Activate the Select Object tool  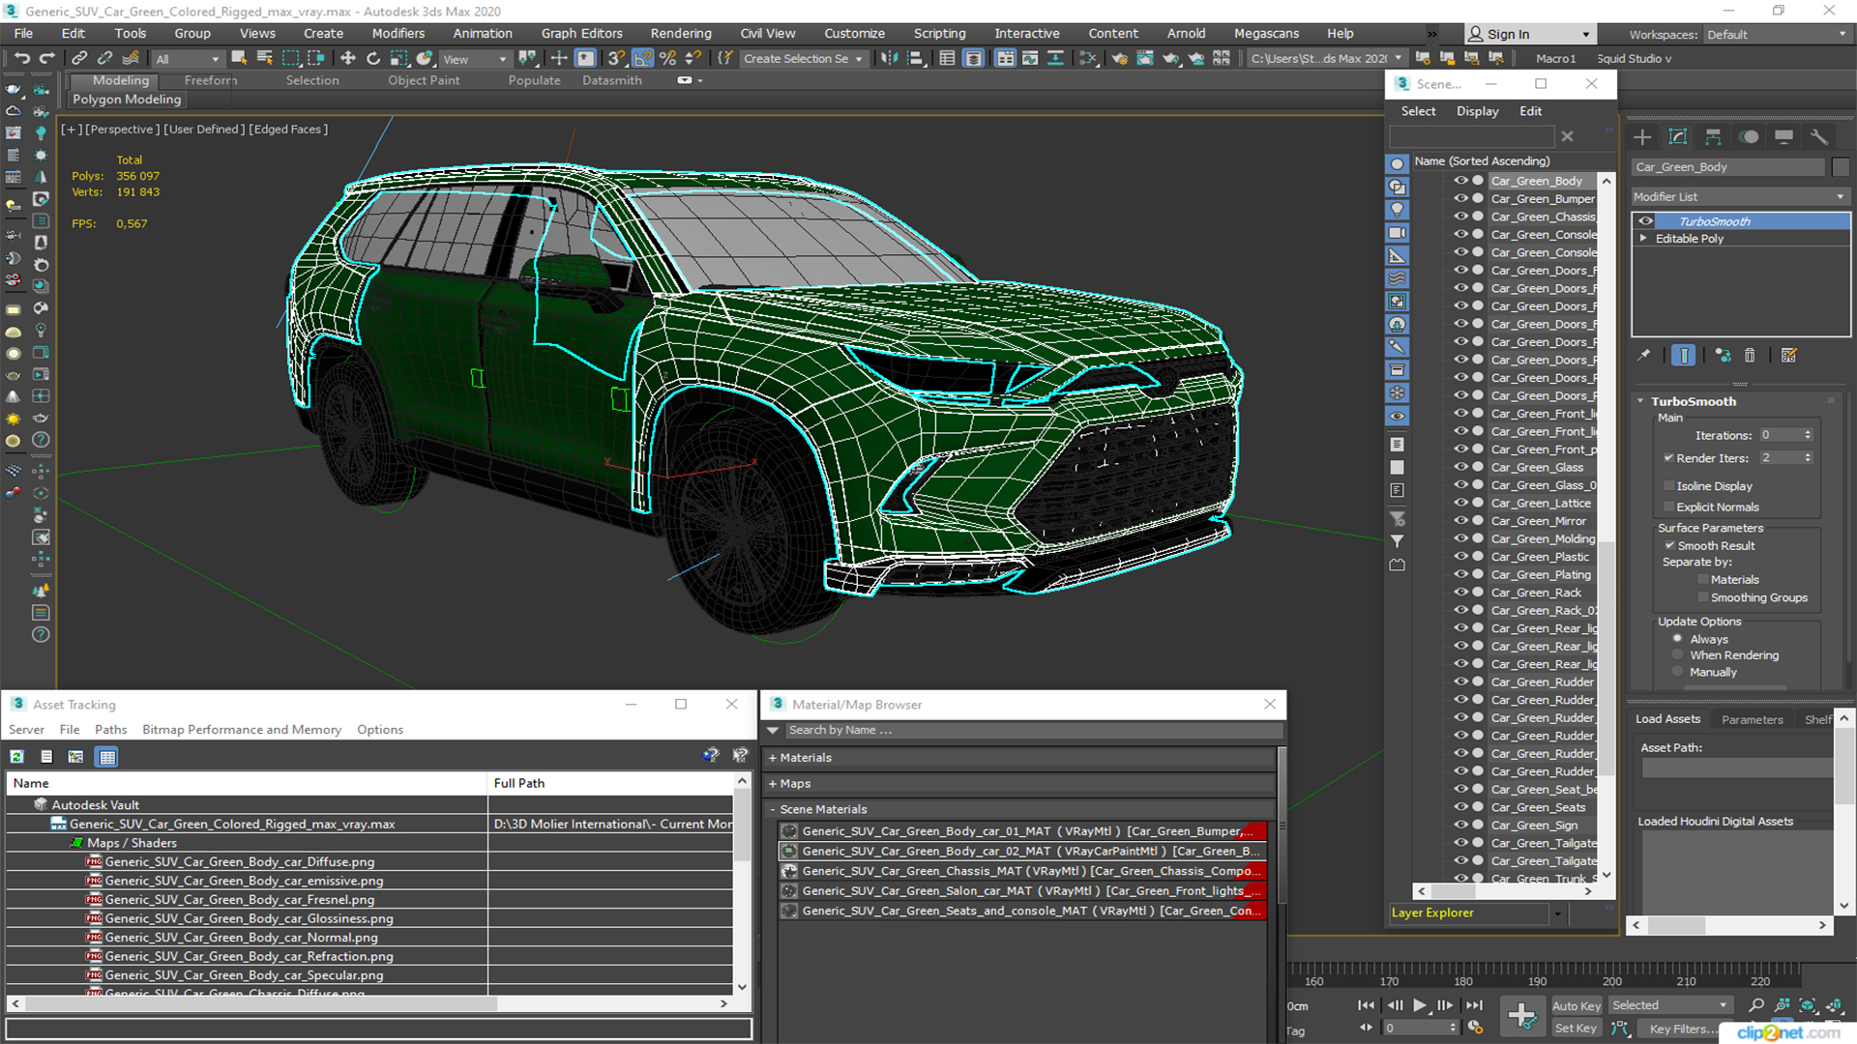[239, 58]
